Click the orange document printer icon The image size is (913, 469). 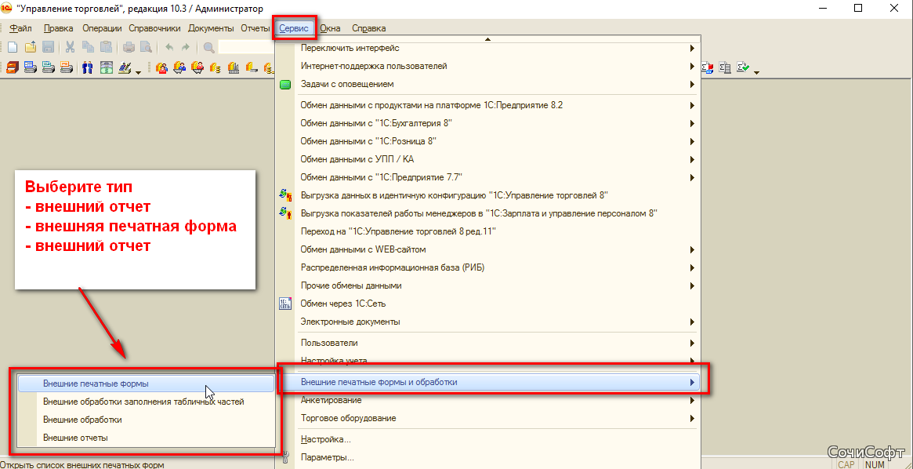(67, 67)
